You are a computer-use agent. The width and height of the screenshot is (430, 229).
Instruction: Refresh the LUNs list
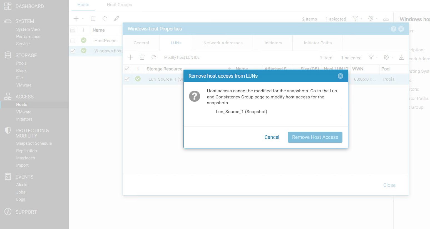point(154,57)
